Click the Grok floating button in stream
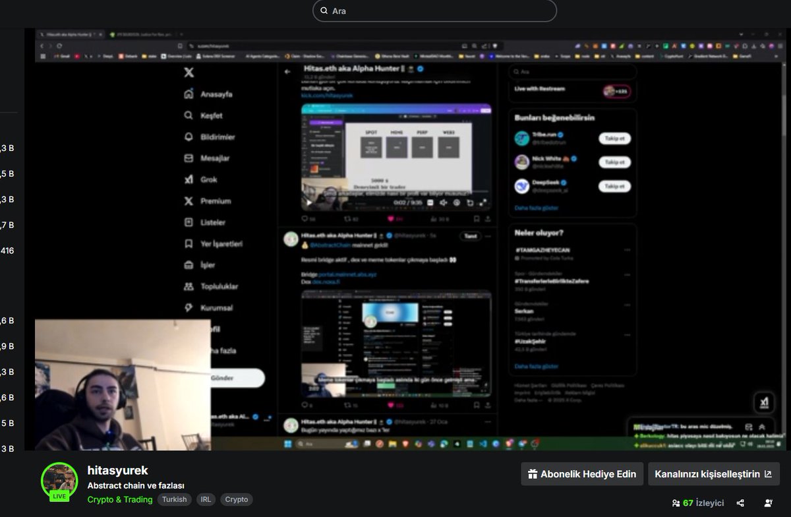The height and width of the screenshot is (517, 791). 764,402
